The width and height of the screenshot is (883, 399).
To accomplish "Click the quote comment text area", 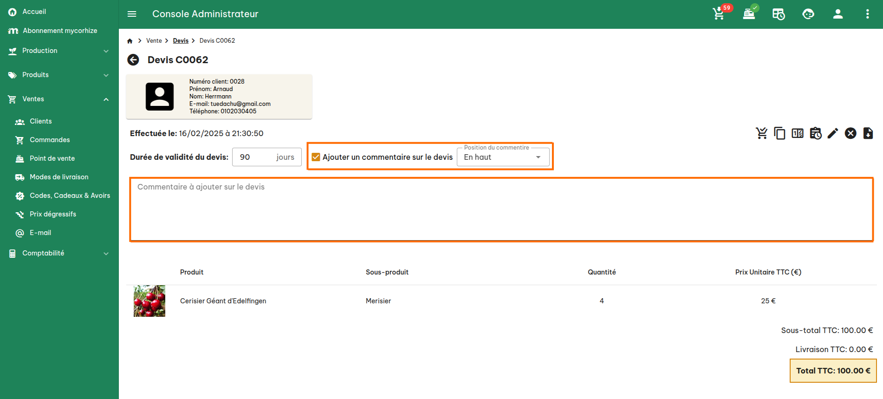I will click(x=501, y=209).
